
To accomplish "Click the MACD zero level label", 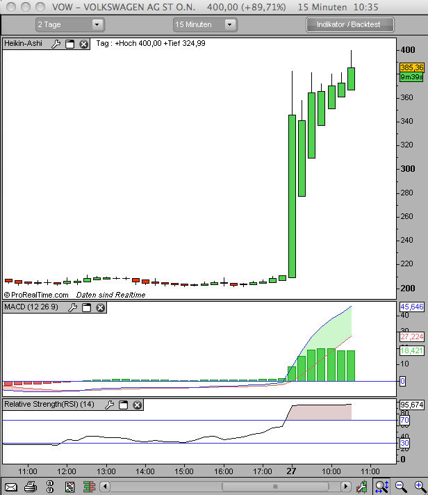I will coord(403,382).
